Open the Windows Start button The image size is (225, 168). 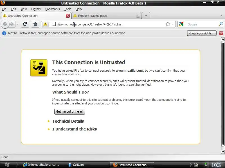(7, 165)
